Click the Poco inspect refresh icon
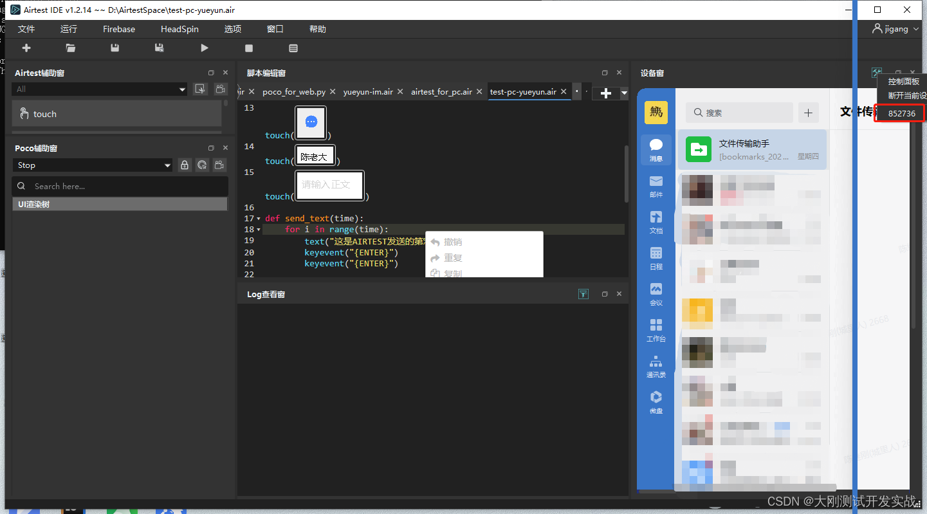 point(202,165)
